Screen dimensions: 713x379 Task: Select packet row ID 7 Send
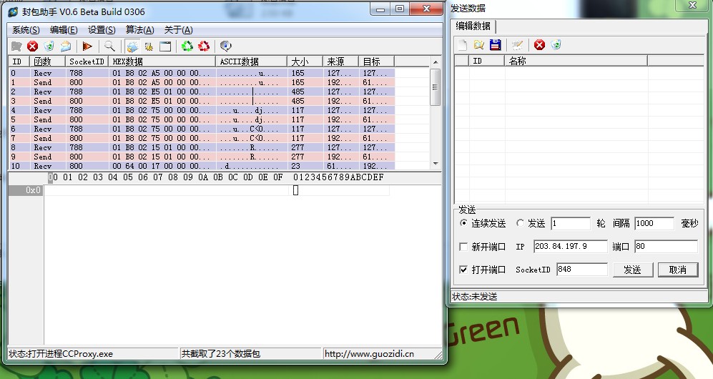202,138
